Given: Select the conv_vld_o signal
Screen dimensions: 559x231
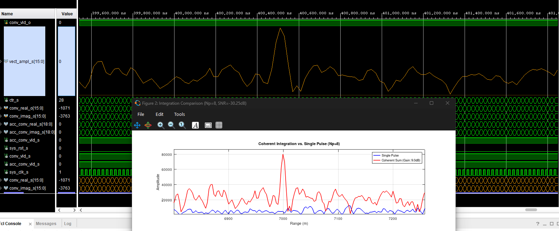Looking at the screenshot, I should [20, 23].
